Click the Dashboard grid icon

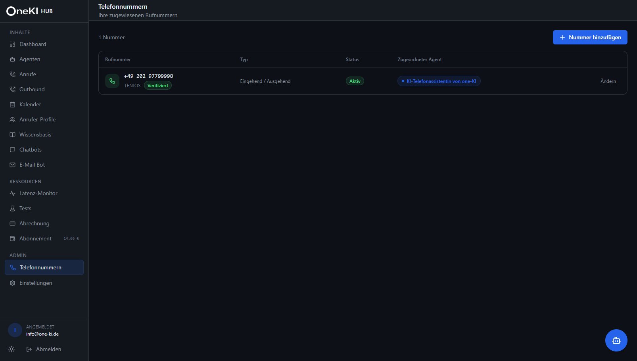(x=12, y=44)
